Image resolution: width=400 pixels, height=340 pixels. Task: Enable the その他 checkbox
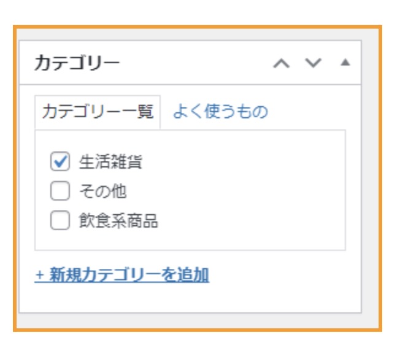tap(60, 192)
